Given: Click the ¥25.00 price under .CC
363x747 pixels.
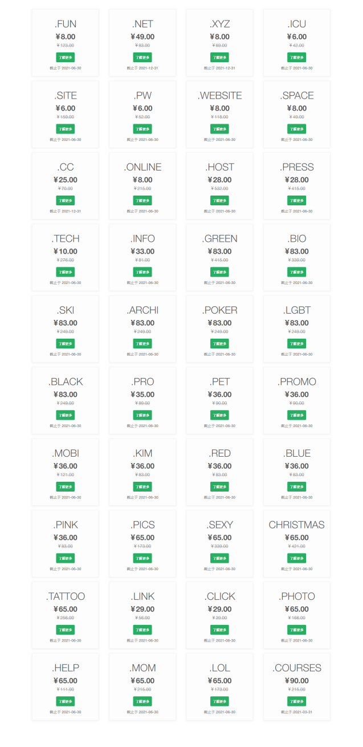Looking at the screenshot, I should 65,180.
